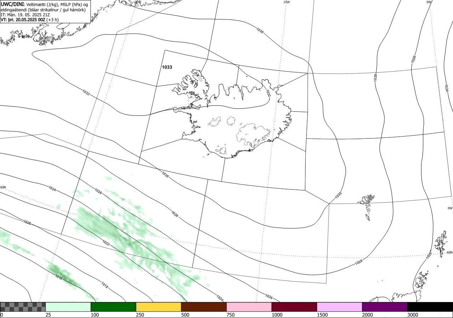This screenshot has width=453, height=318.
Task: Click the '1018' isobar label
Action: pos(105,285)
